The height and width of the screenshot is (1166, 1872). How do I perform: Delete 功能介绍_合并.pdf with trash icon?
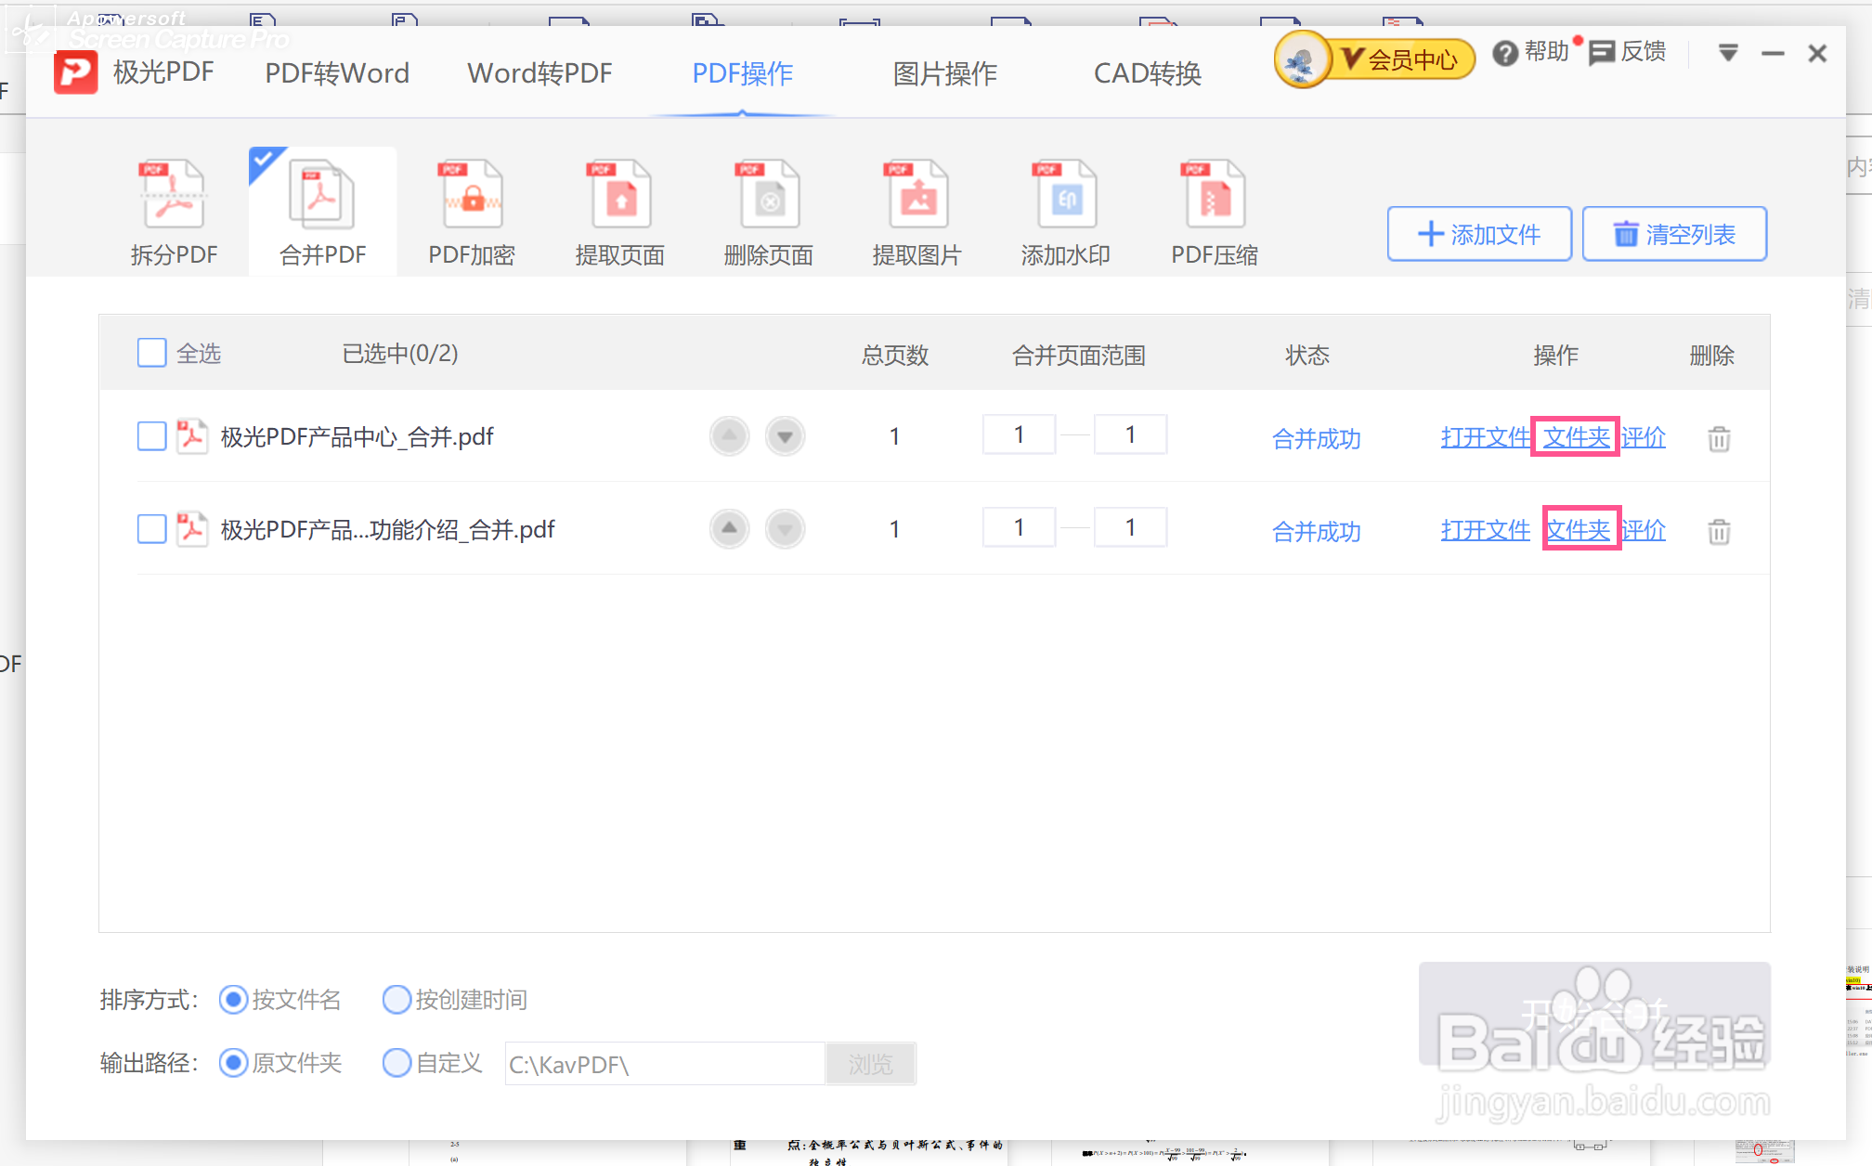point(1719,531)
